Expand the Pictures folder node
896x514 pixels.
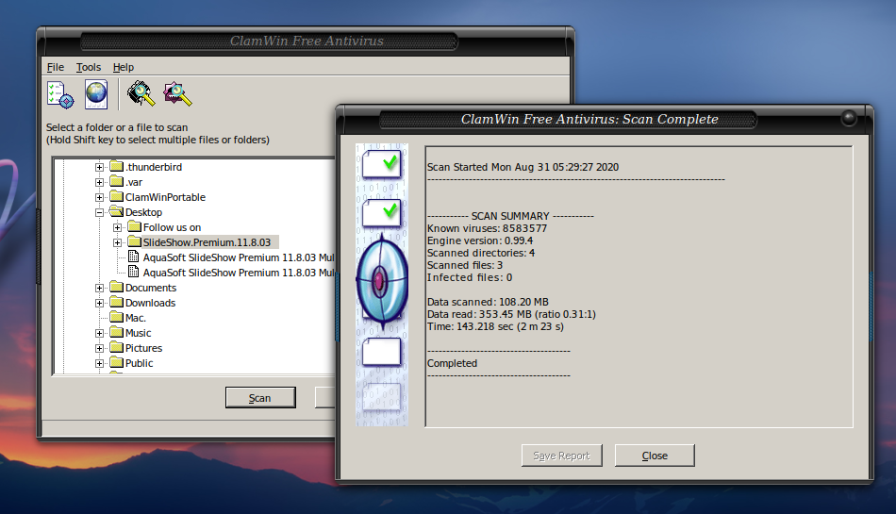99,348
